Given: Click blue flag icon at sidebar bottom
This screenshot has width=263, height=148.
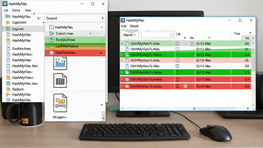Looking at the screenshot, I should 8,100.
